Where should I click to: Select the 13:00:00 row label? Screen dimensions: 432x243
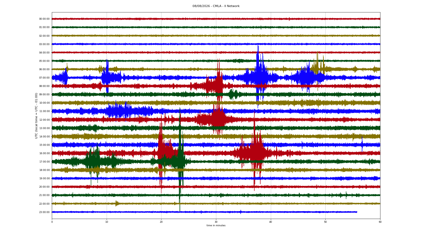(44, 128)
